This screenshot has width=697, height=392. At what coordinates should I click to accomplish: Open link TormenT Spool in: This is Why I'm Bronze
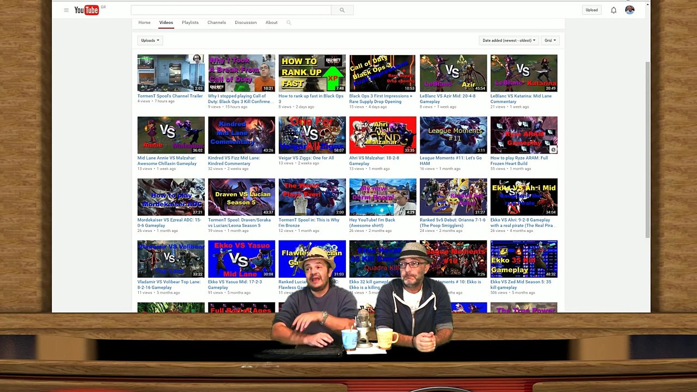click(309, 223)
